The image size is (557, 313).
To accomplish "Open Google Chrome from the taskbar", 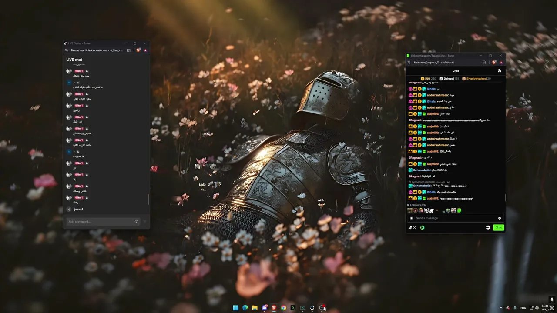I will click(x=283, y=308).
